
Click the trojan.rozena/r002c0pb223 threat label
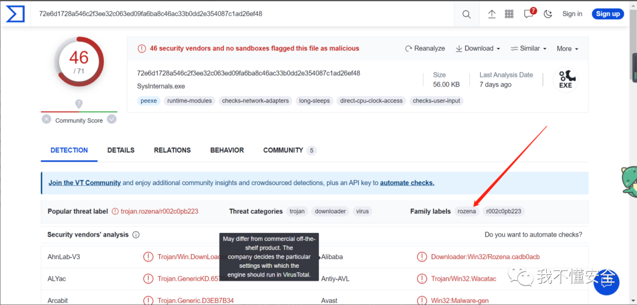[x=159, y=211]
